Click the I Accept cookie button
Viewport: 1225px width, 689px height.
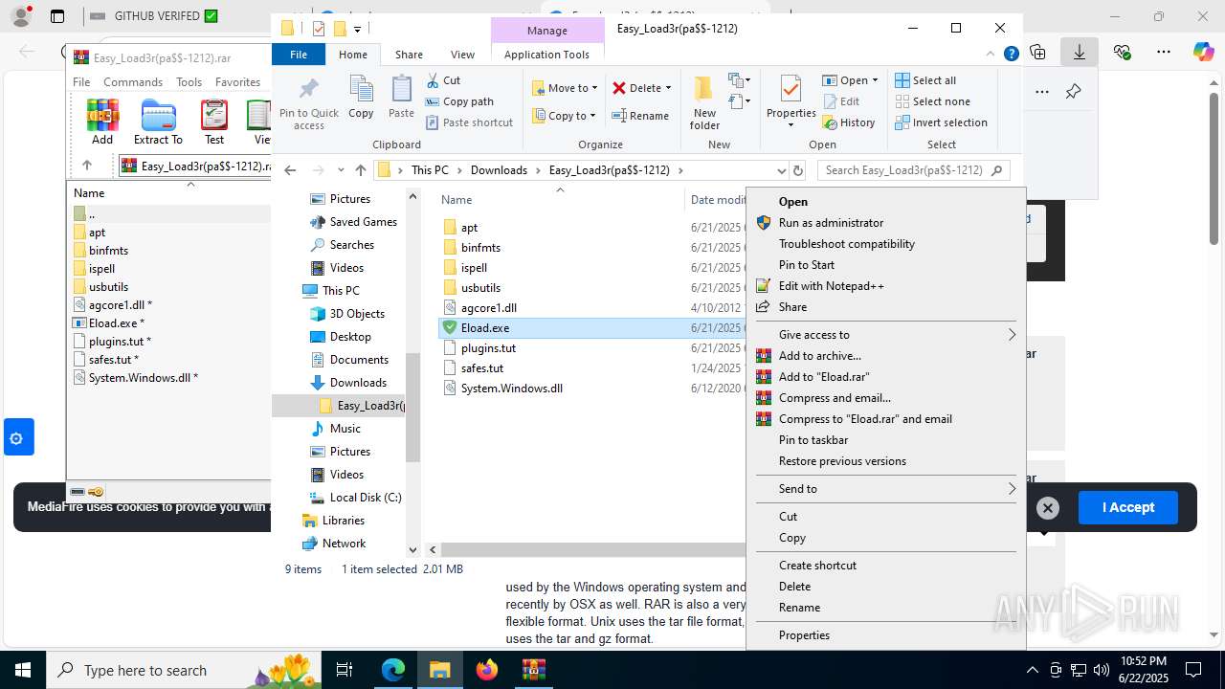pos(1127,508)
